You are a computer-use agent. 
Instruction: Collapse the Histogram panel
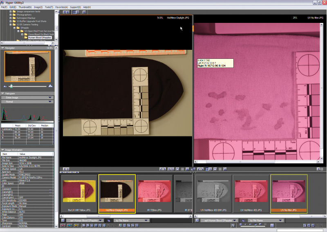pos(3,94)
